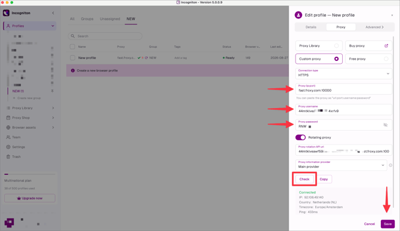
Task: Click the Profiles person icon
Action: (x=8, y=26)
